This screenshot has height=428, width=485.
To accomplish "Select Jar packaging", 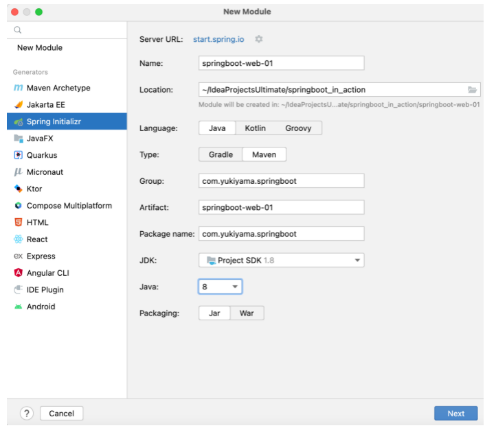I will pos(214,313).
